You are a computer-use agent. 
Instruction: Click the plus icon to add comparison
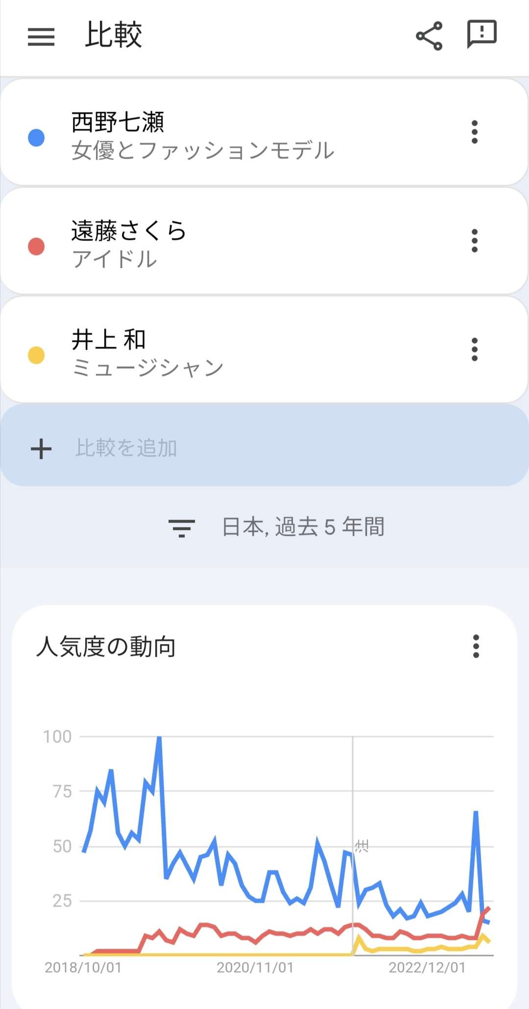(41, 449)
